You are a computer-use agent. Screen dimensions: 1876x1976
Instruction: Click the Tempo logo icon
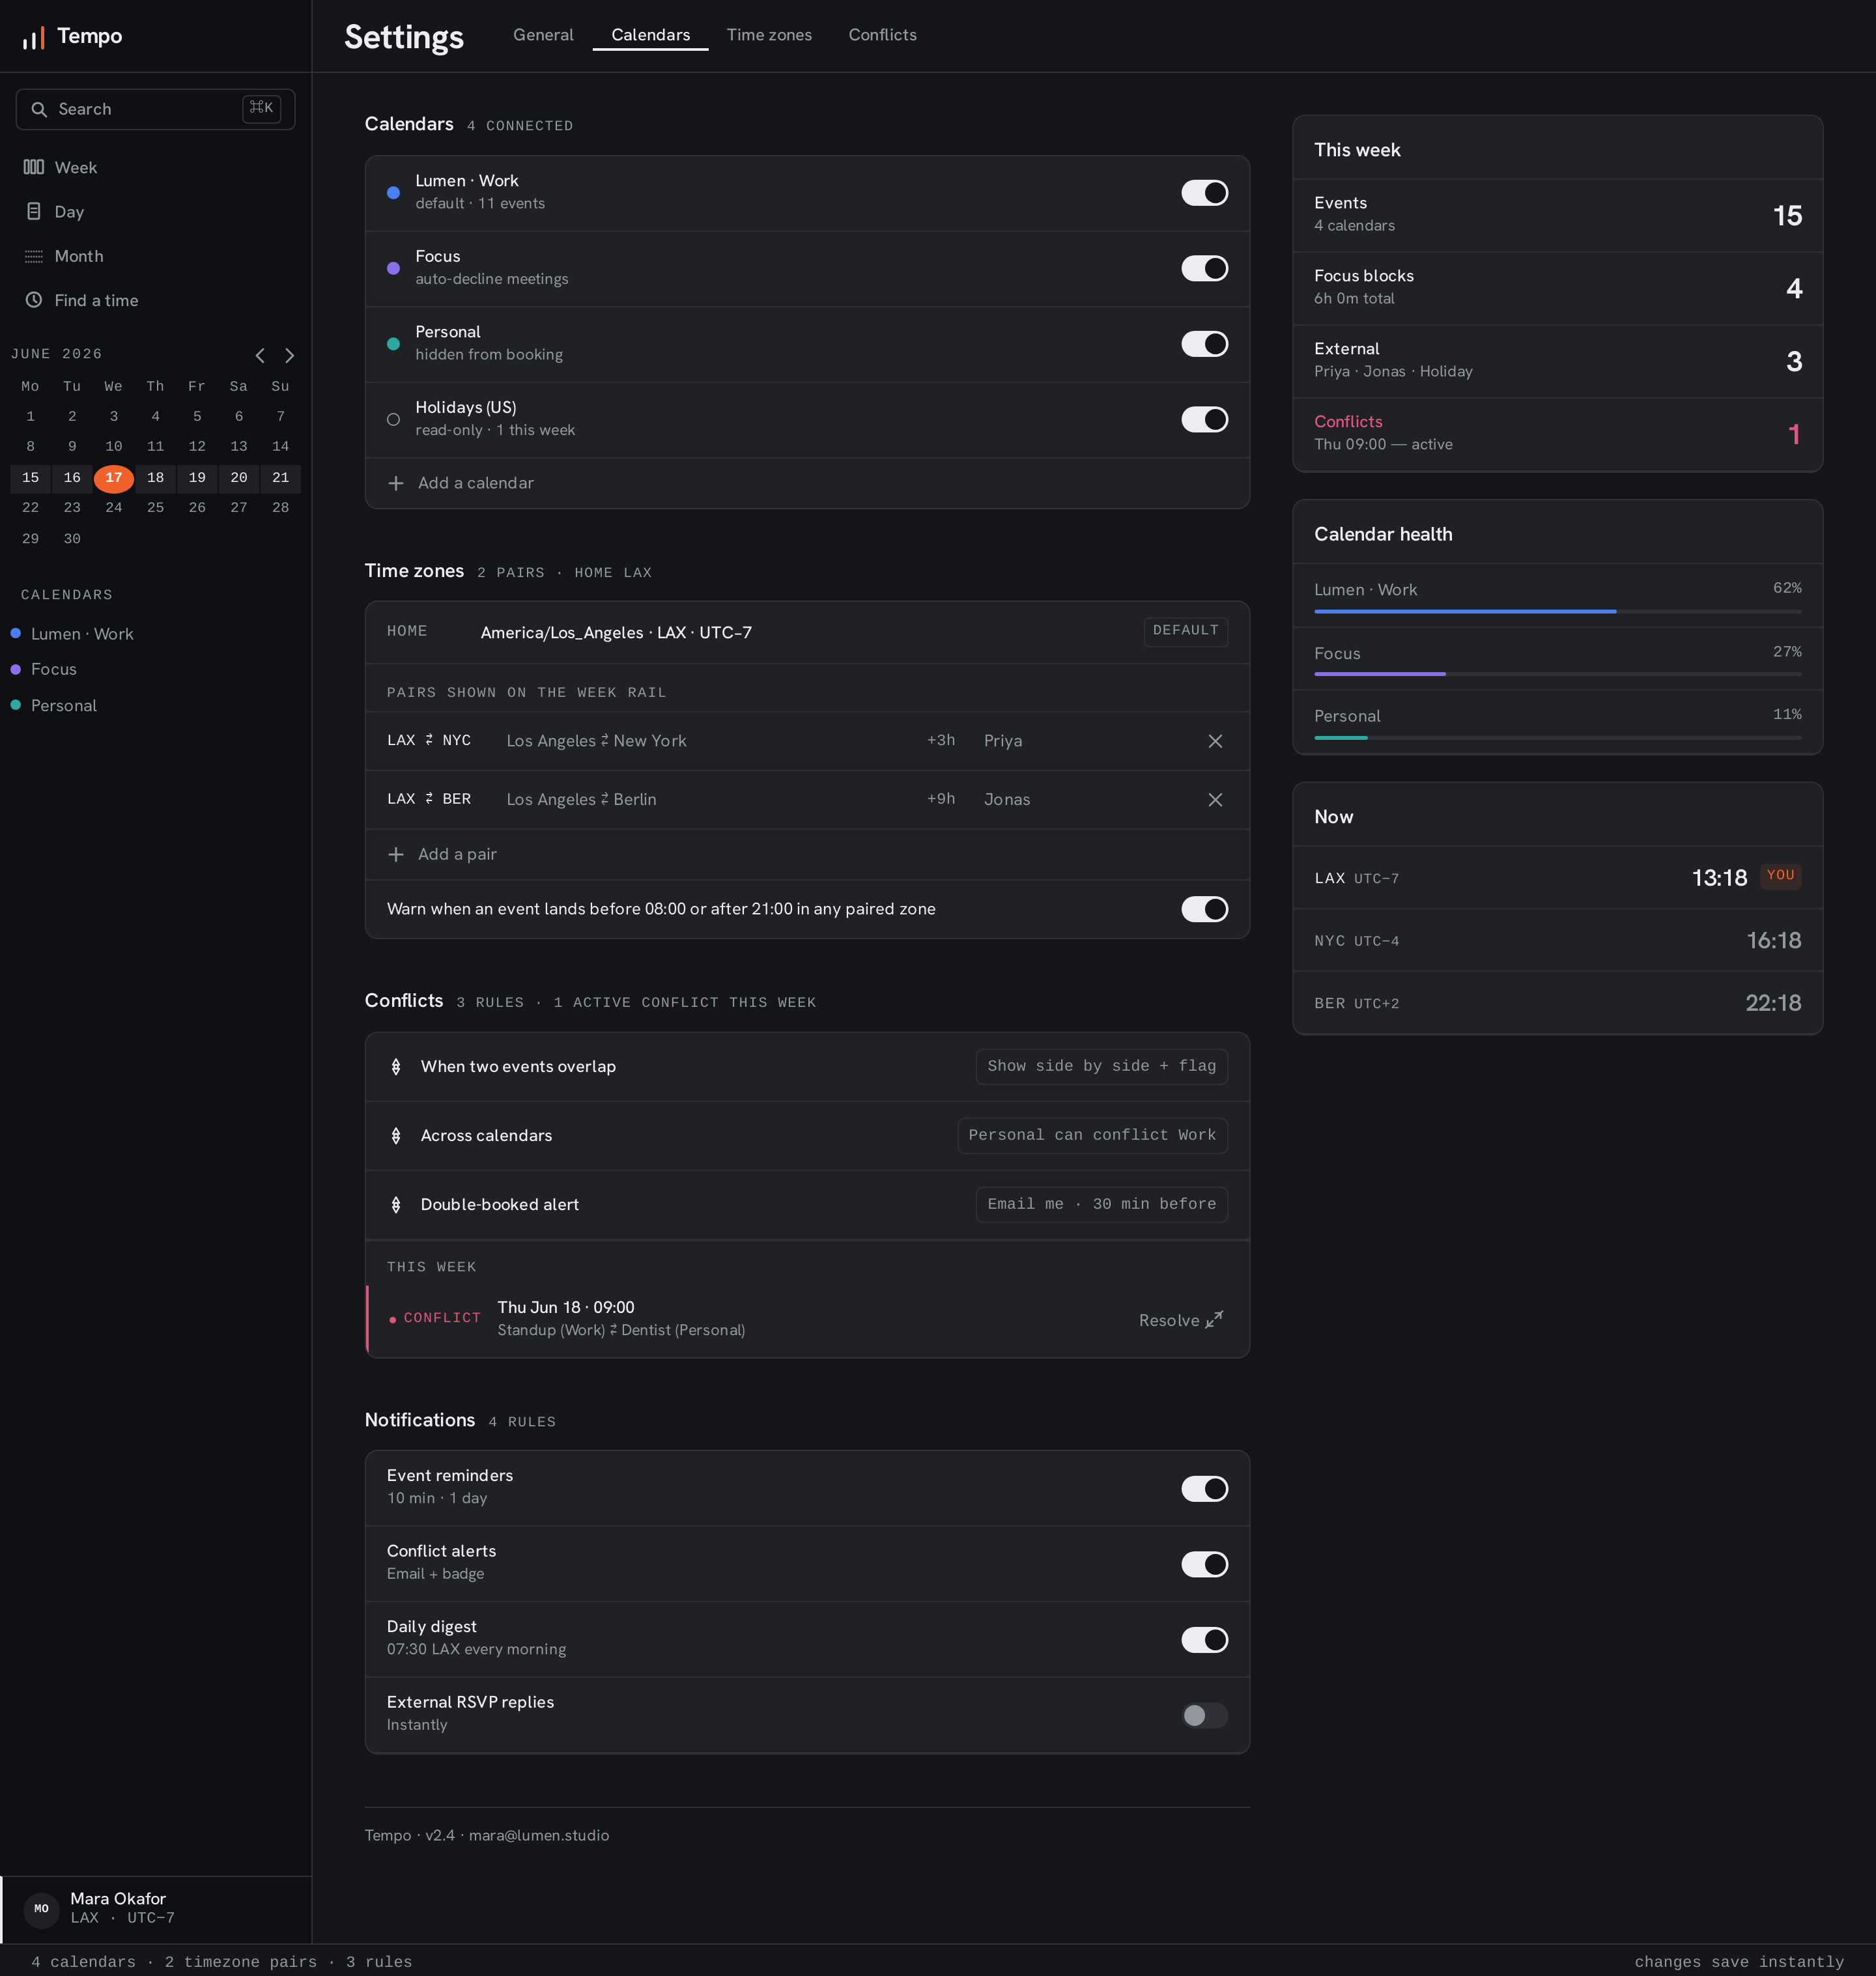pos(33,37)
